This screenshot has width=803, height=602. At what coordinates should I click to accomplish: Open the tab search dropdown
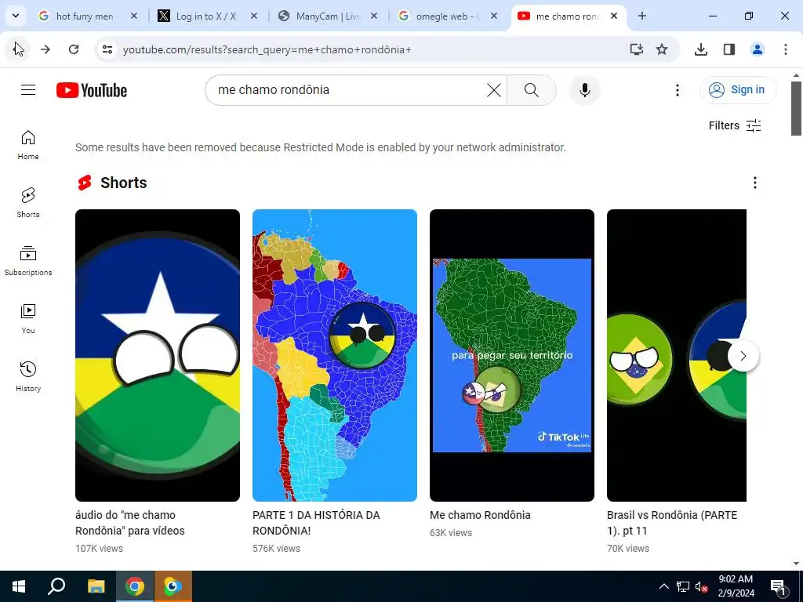pos(16,16)
